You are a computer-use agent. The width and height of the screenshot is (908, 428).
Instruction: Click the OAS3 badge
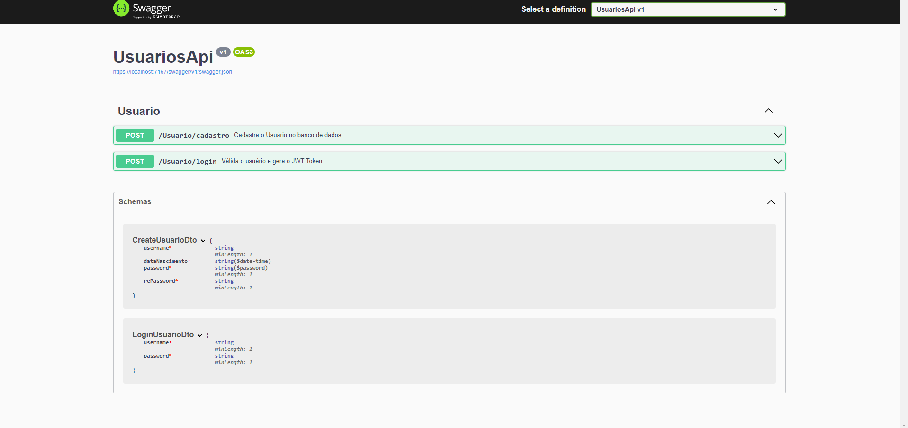click(x=244, y=52)
